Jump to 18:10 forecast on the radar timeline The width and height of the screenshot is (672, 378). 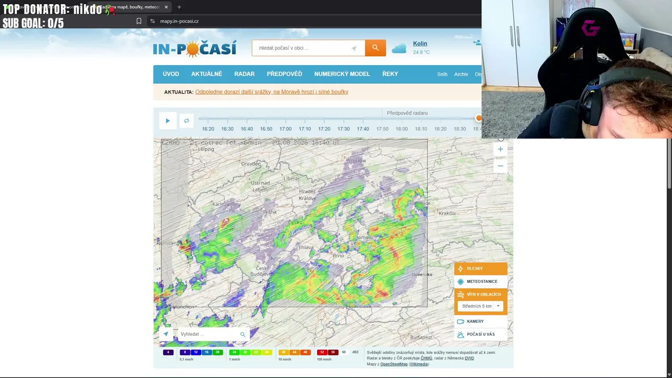click(x=421, y=129)
